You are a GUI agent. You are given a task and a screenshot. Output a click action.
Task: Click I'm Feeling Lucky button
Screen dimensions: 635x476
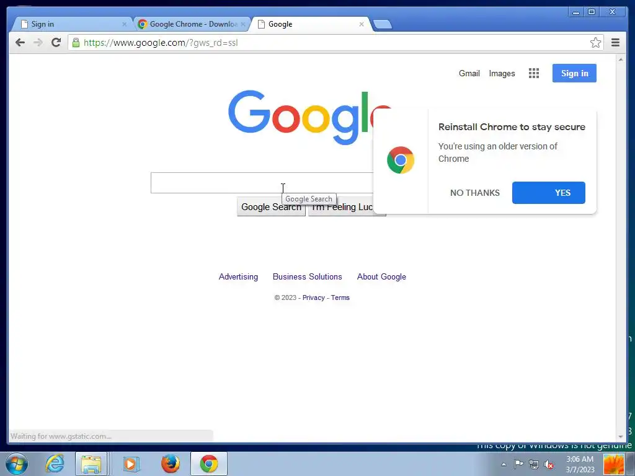point(347,207)
